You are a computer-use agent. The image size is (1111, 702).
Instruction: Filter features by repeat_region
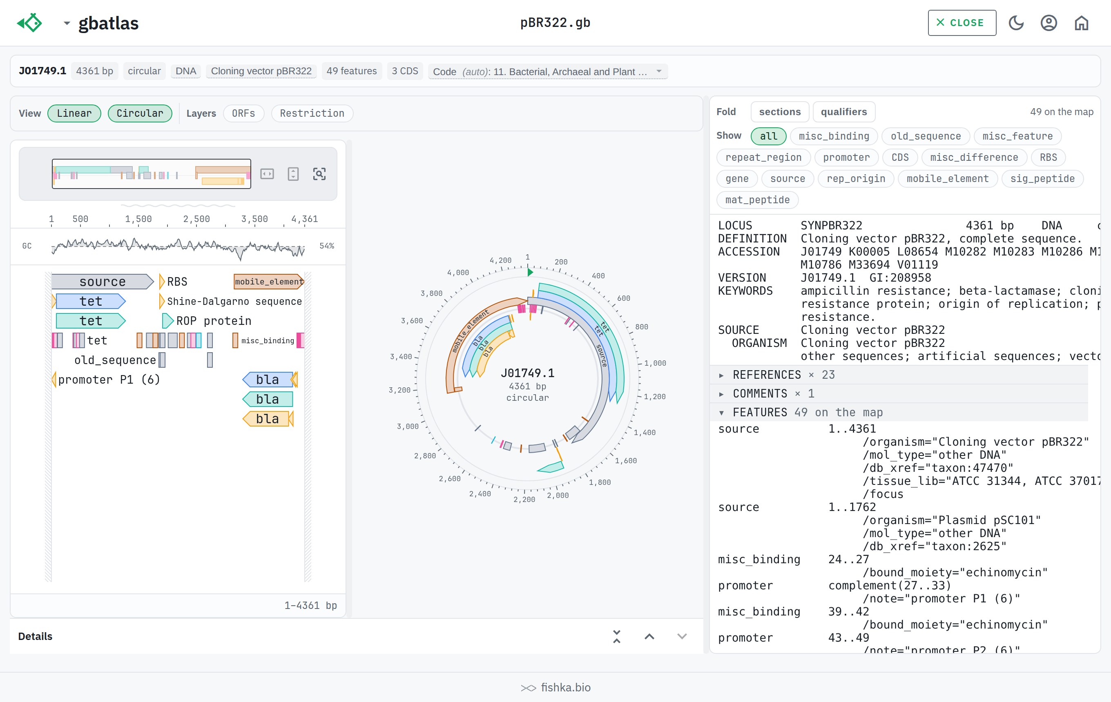click(763, 158)
